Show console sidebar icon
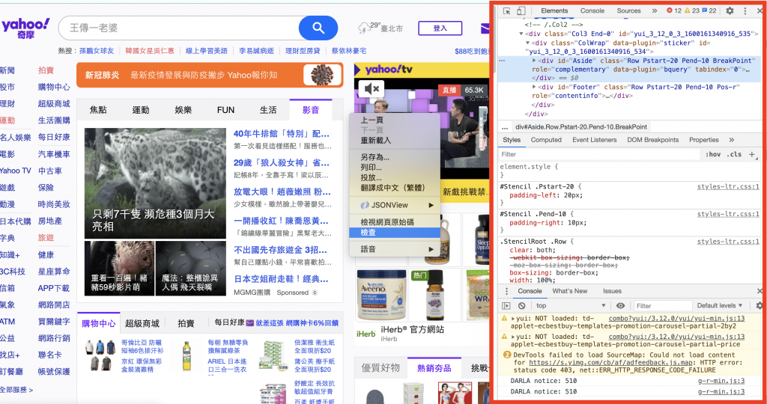The height and width of the screenshot is (404, 767). click(506, 306)
